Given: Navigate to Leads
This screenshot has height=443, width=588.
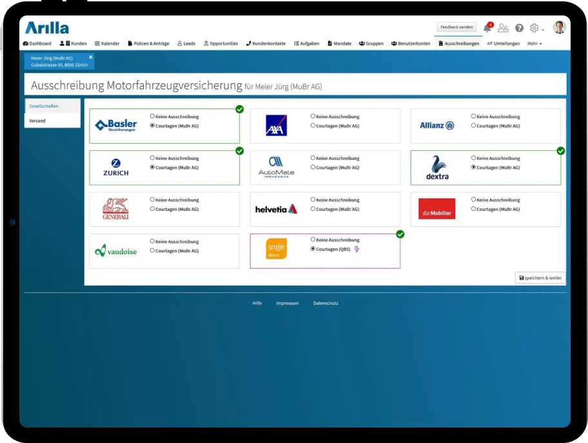Looking at the screenshot, I should [186, 43].
